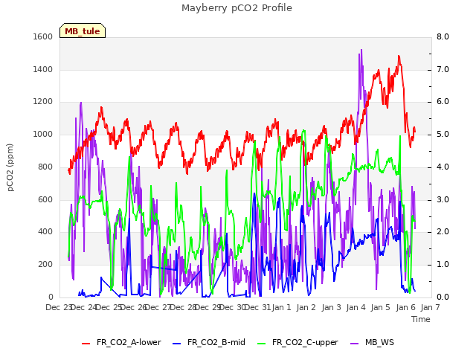Click the Jan 2 date tick label
Viewport: 476px width, 357px height.
306,307
